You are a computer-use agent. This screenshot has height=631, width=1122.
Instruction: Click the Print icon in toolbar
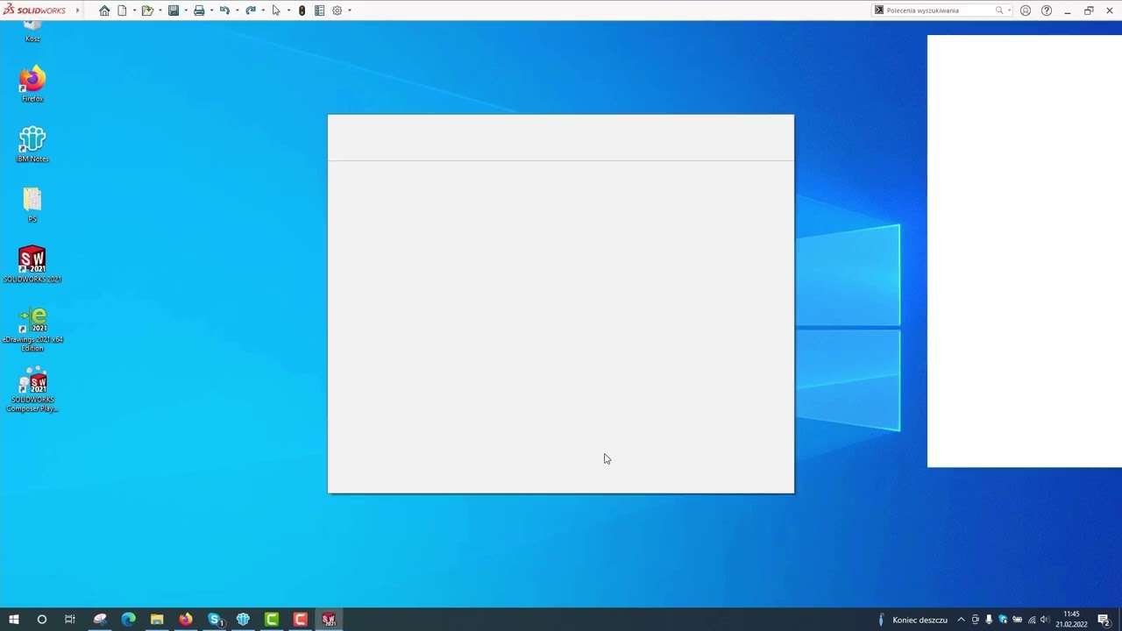click(x=199, y=11)
